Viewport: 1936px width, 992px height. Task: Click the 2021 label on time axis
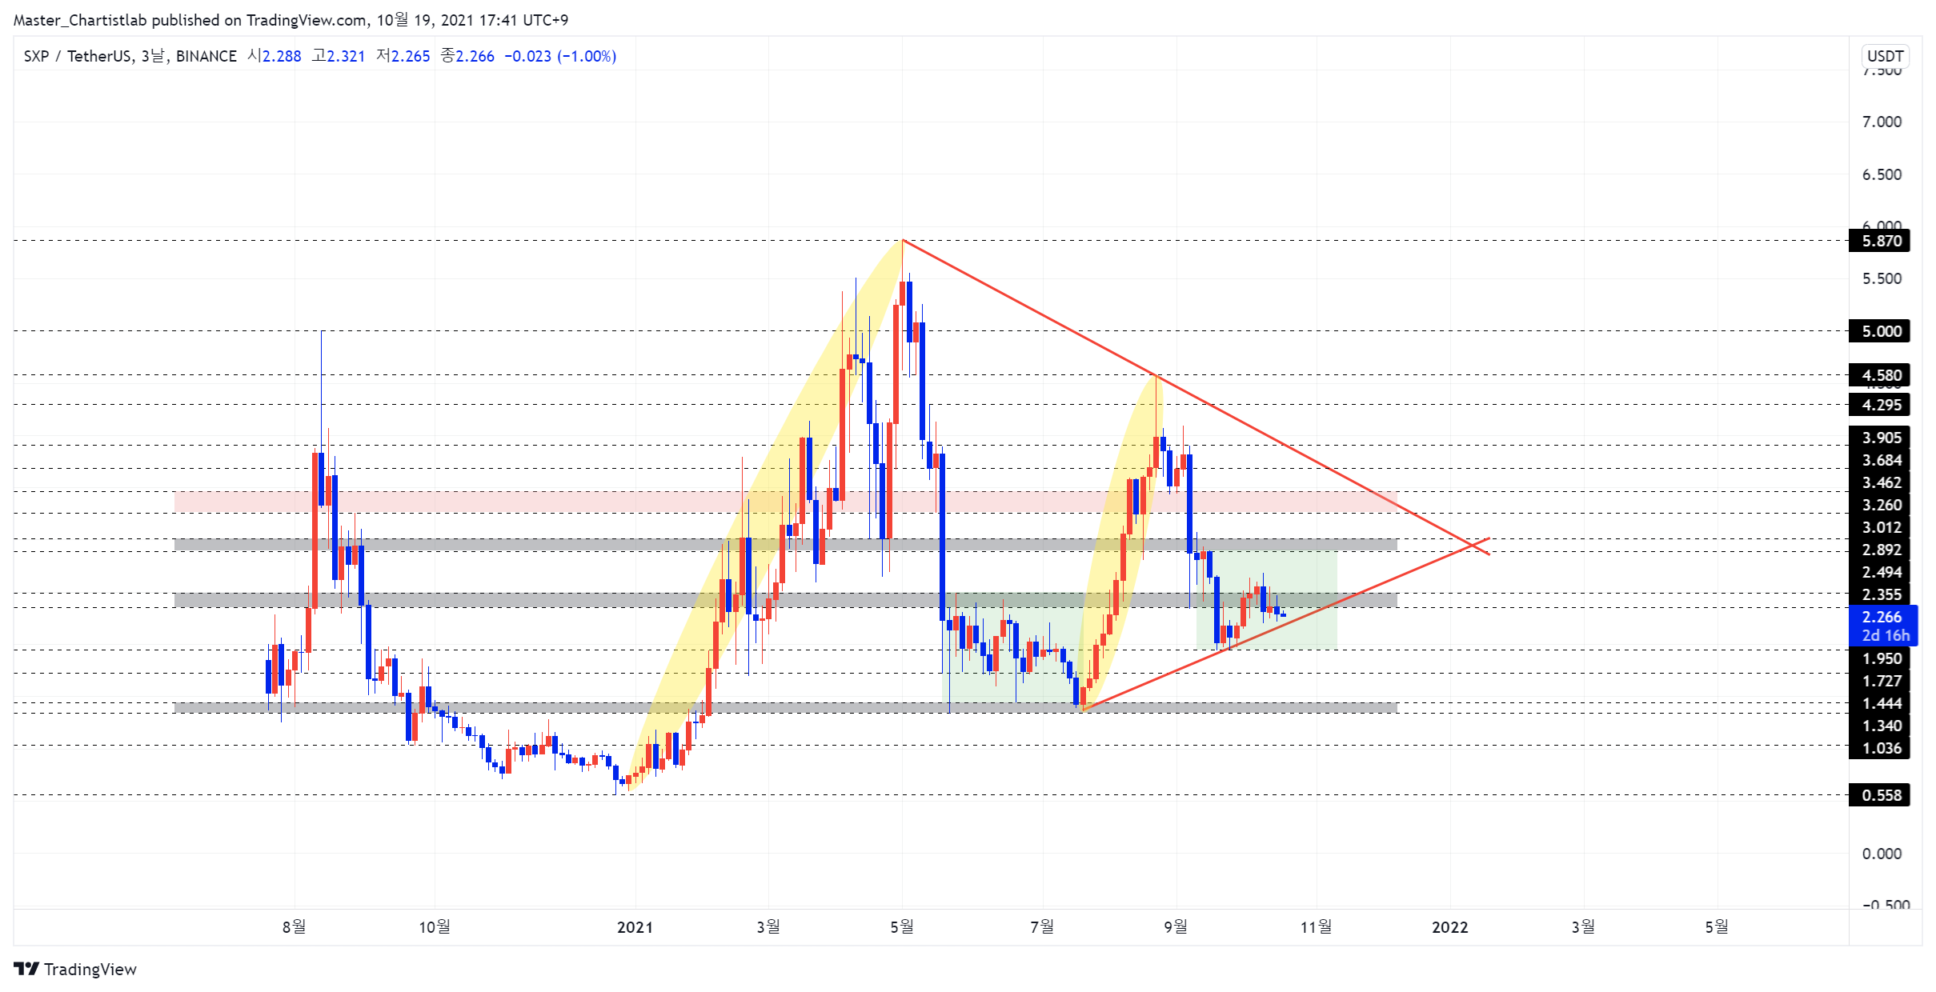point(635,927)
